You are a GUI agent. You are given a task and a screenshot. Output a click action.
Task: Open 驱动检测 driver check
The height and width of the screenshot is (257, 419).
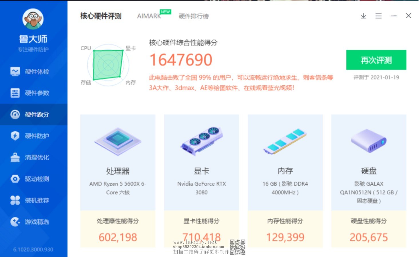[33, 179]
